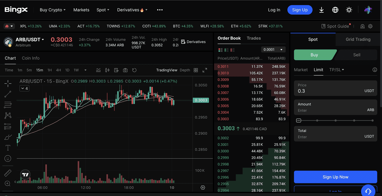The image size is (382, 196).
Task: Click Log In in the header
Action: point(274,10)
